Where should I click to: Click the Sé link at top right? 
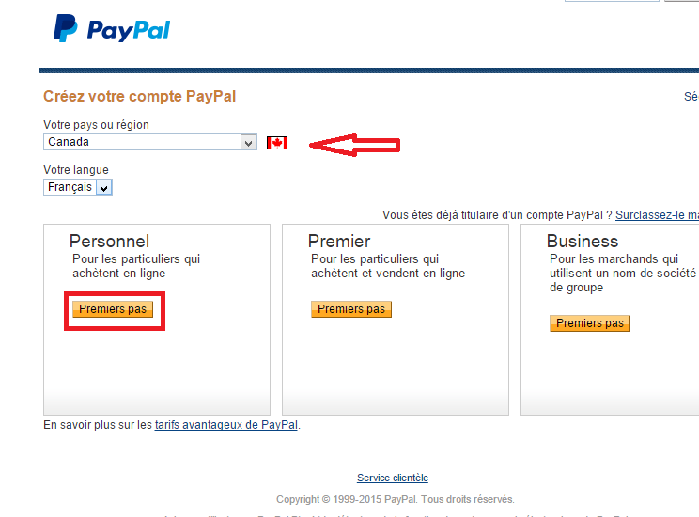click(691, 97)
